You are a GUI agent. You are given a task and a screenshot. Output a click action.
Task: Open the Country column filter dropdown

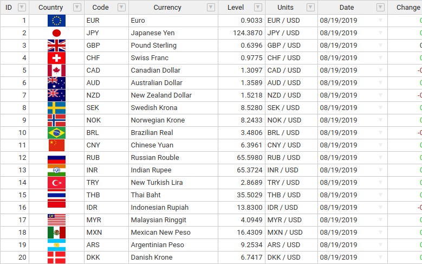(77, 8)
